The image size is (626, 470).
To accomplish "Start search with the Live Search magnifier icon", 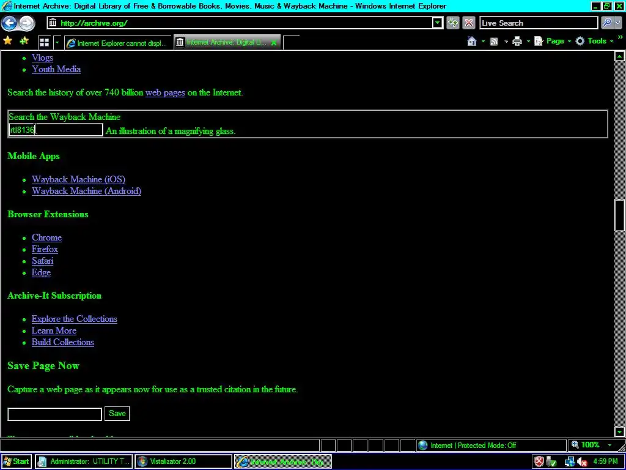I will click(x=607, y=23).
